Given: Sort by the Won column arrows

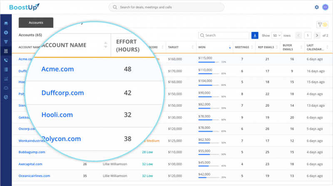Looking at the screenshot, I should 230,47.
